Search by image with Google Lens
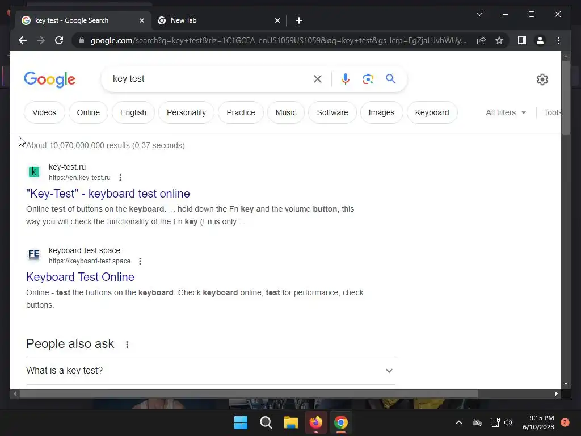This screenshot has width=581, height=436. pyautogui.click(x=368, y=79)
